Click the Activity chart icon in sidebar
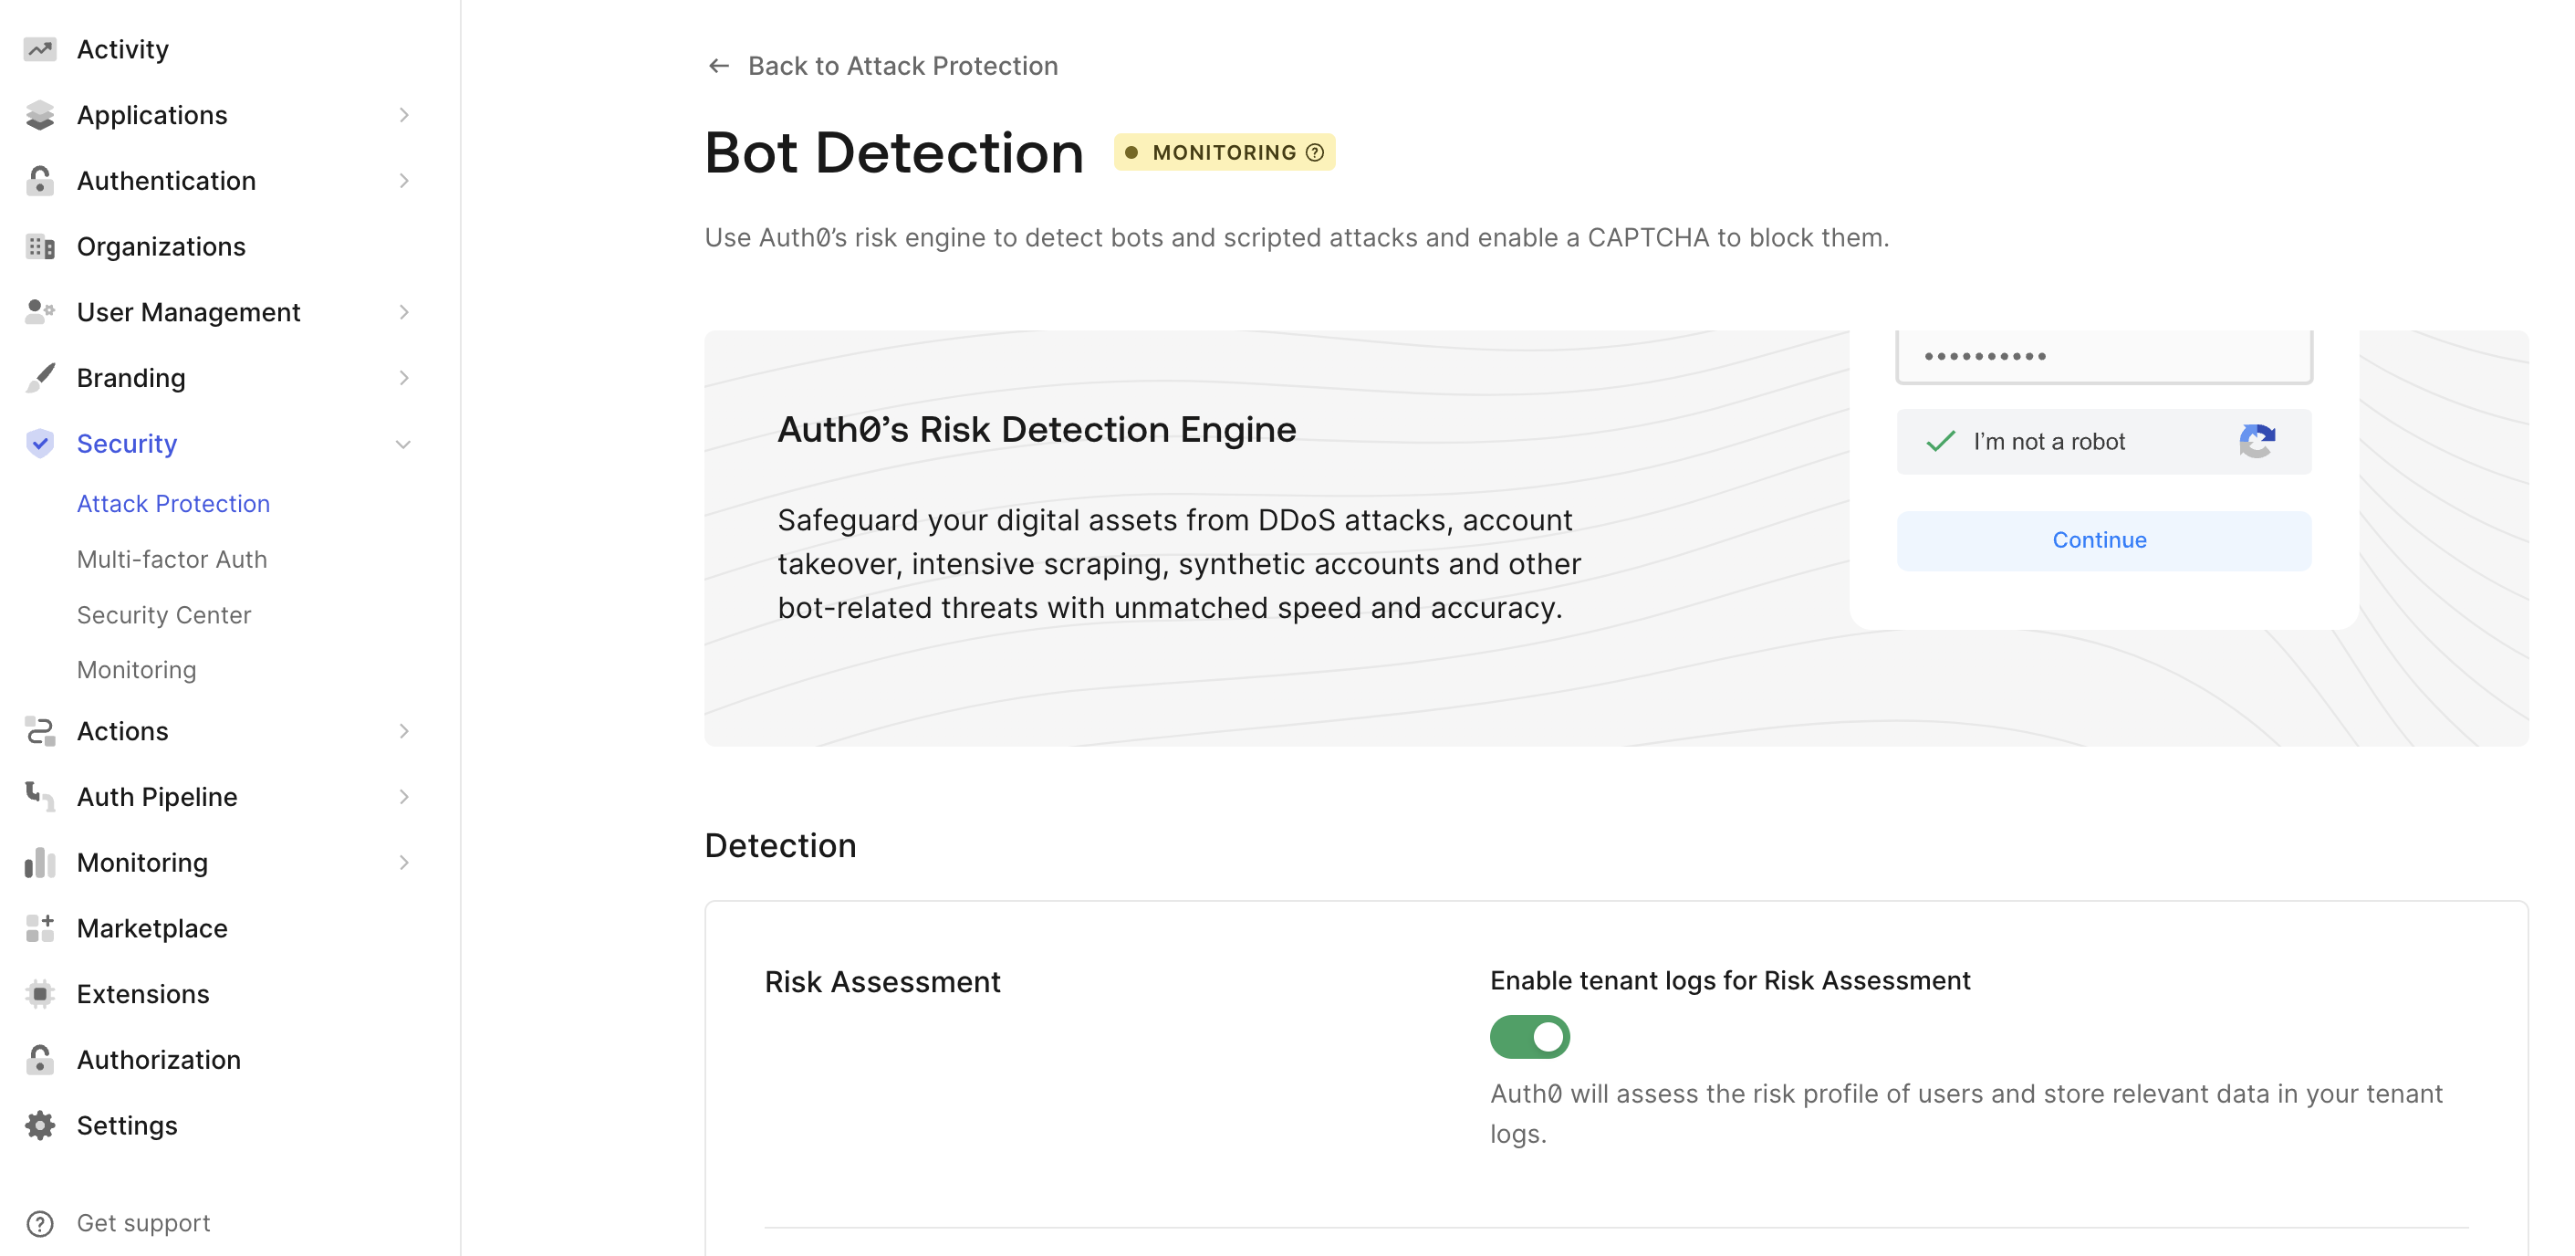 [x=40, y=49]
